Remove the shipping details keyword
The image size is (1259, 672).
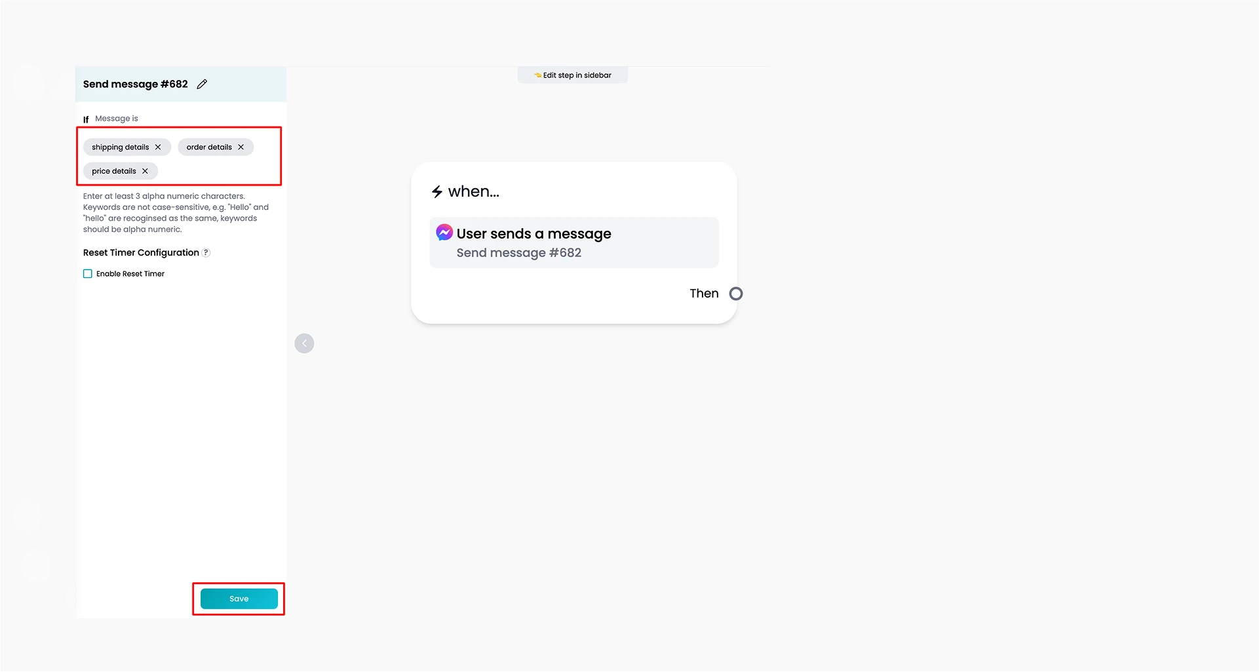tap(158, 148)
